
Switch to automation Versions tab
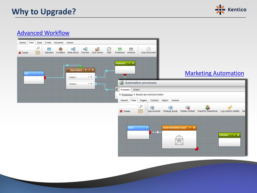[x=175, y=100]
